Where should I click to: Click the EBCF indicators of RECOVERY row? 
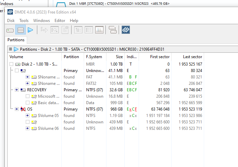coord(132,90)
